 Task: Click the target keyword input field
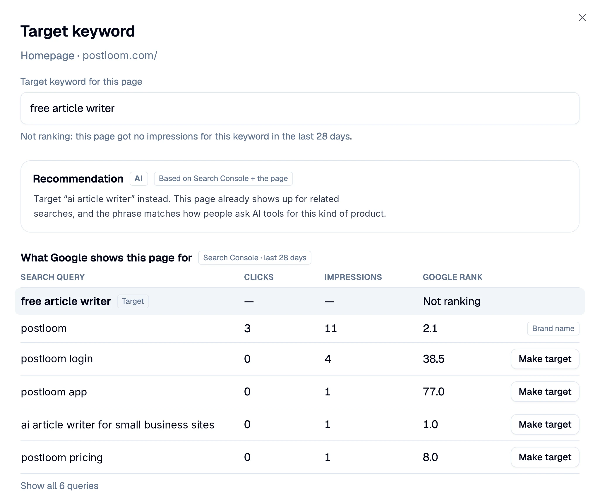pos(300,108)
